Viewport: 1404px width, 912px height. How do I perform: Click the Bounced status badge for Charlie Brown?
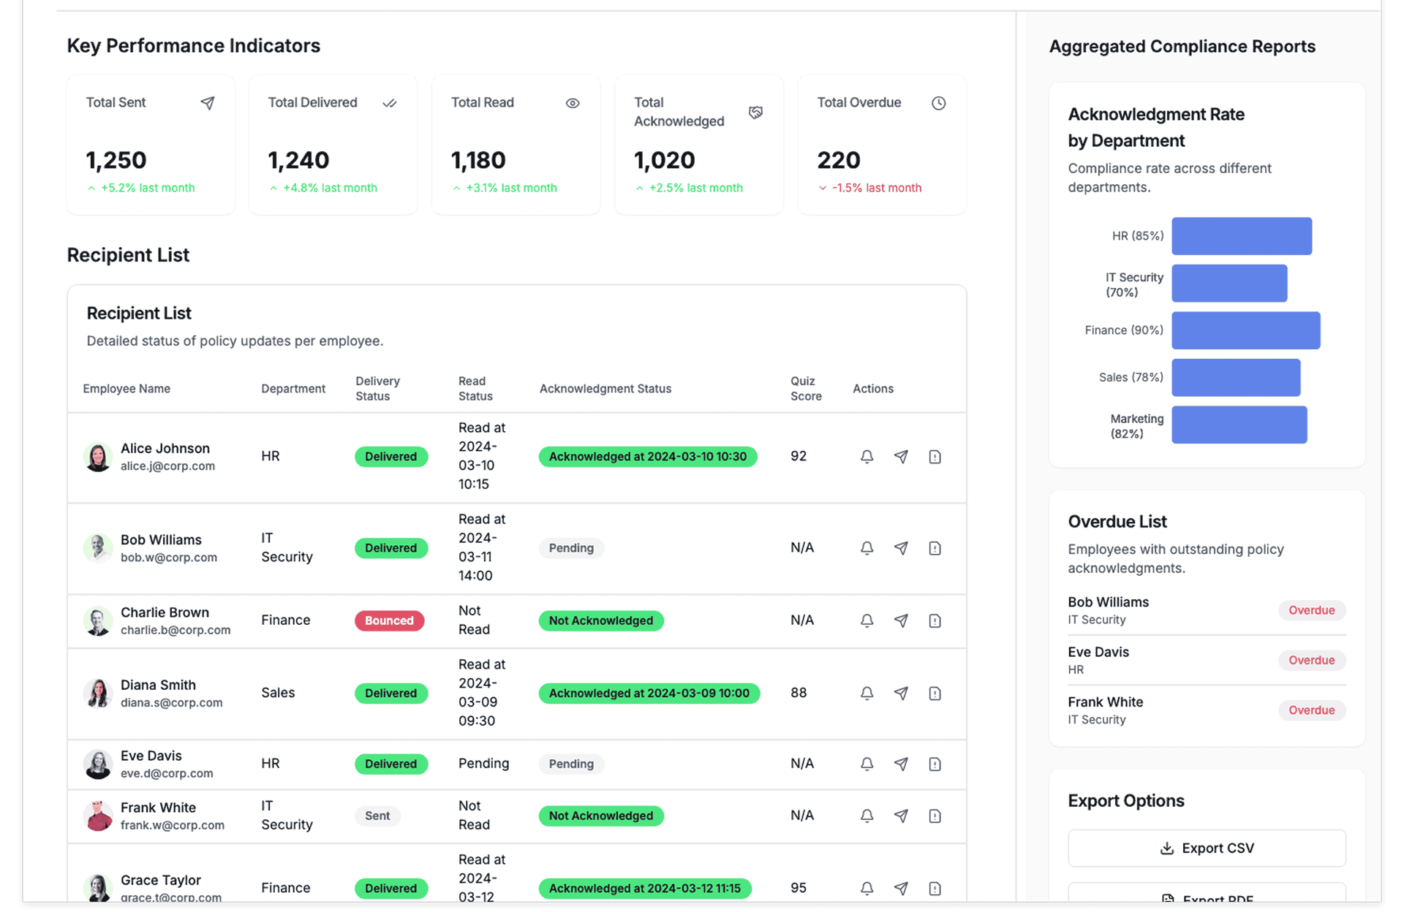pyautogui.click(x=389, y=620)
